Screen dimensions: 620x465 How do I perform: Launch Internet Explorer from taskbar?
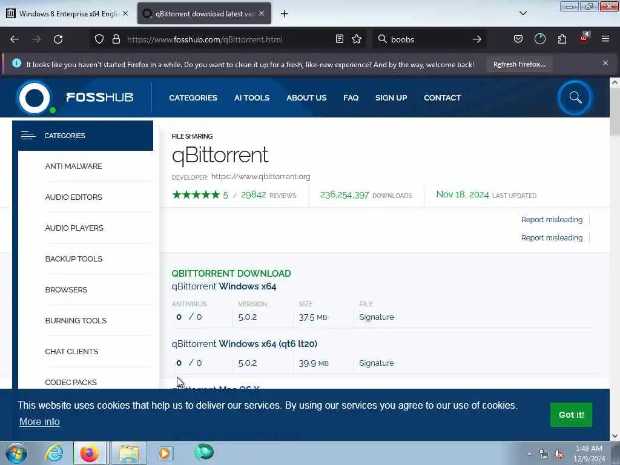tap(54, 453)
